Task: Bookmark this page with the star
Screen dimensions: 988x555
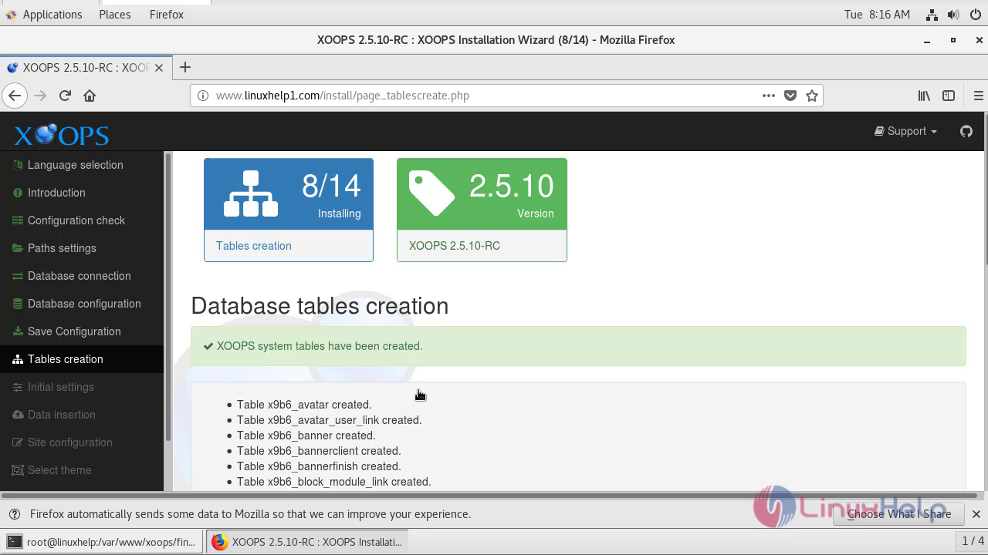Action: pos(811,96)
